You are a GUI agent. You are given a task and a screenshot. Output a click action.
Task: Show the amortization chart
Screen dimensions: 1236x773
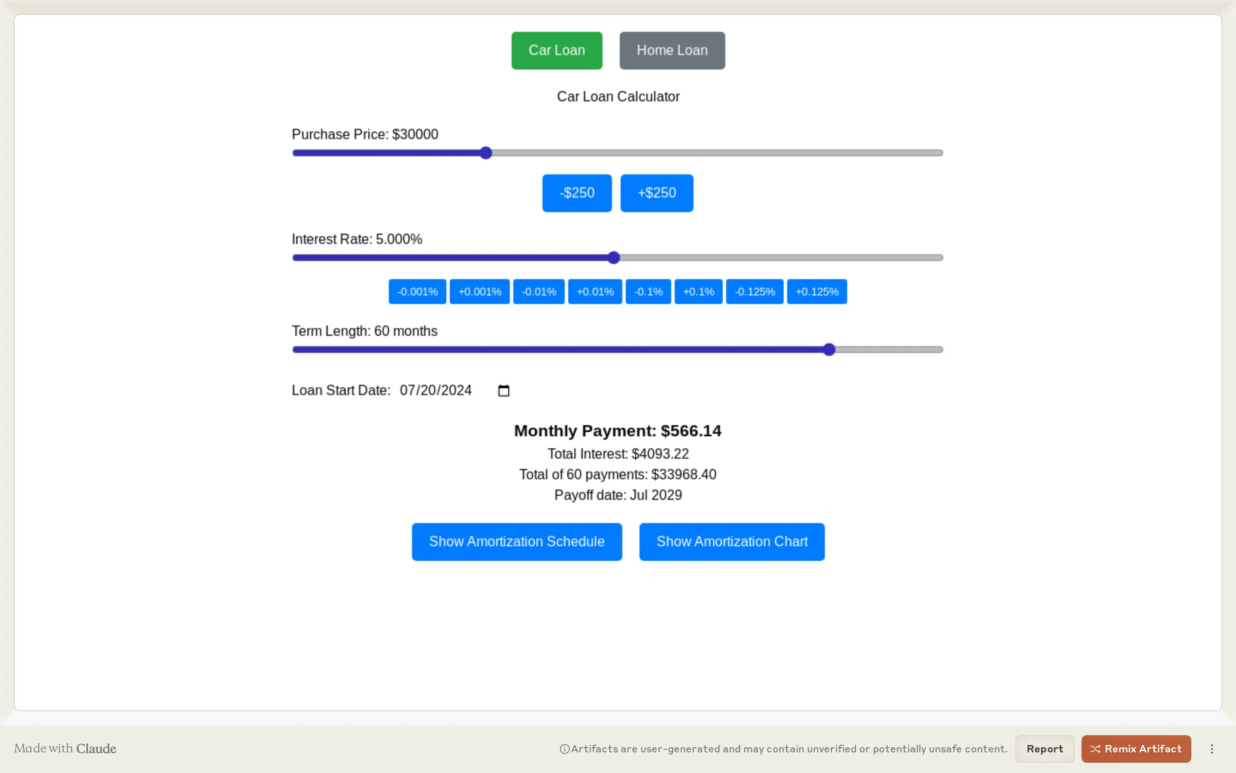732,542
